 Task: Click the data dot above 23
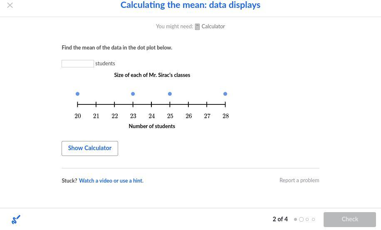[133, 94]
